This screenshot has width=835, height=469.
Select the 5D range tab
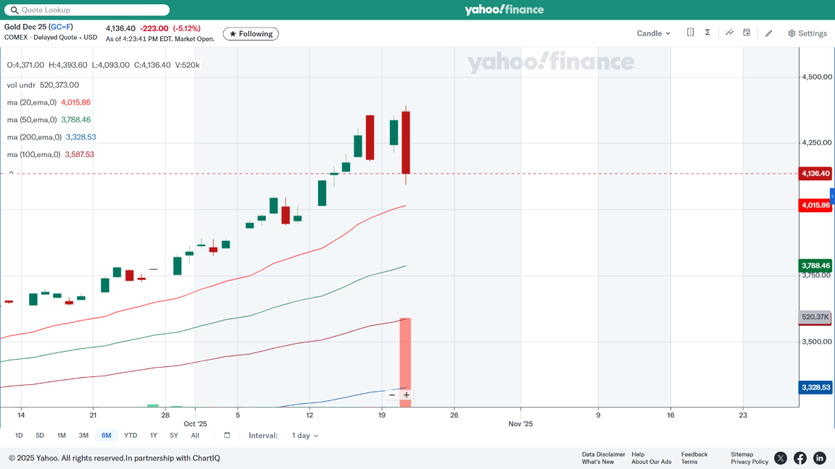[x=40, y=436]
